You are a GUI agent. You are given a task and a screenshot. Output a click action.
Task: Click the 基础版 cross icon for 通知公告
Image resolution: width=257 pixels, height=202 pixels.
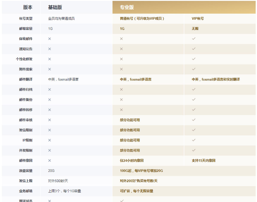click(50, 49)
